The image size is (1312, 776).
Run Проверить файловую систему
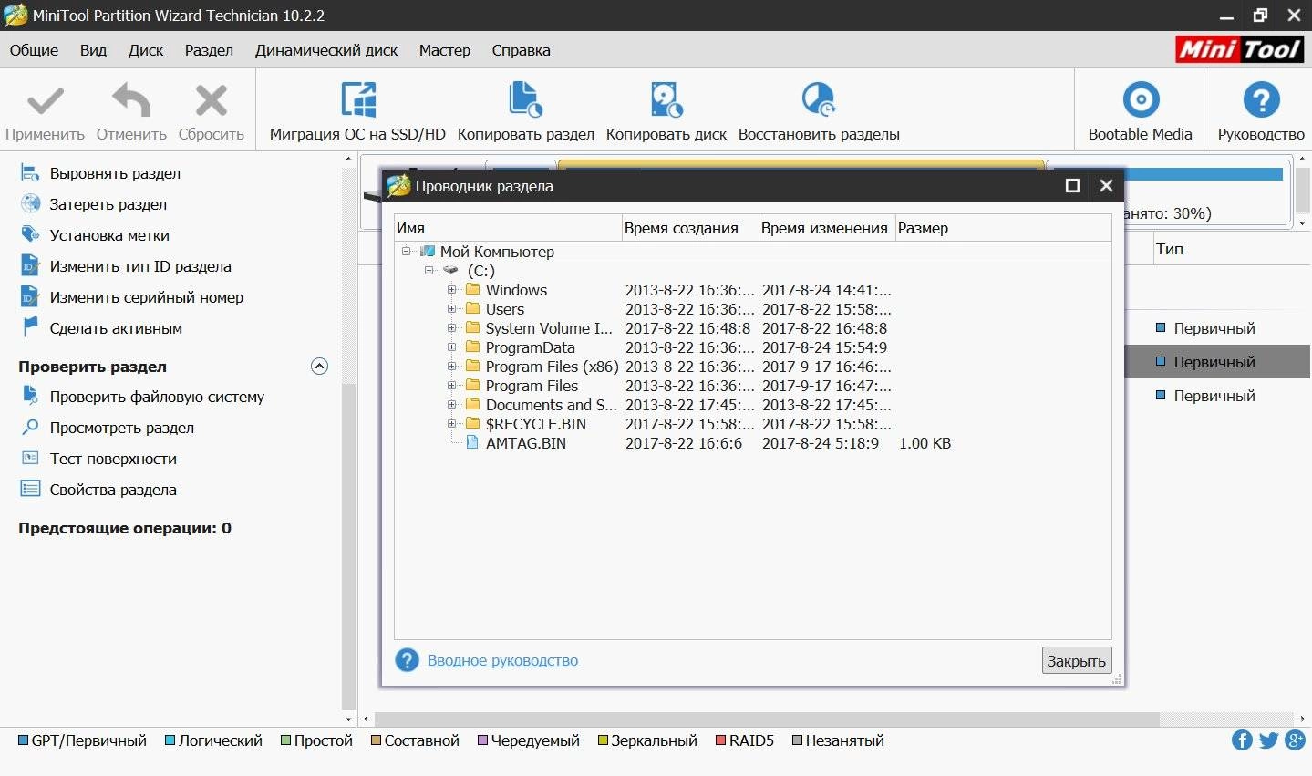[x=157, y=397]
